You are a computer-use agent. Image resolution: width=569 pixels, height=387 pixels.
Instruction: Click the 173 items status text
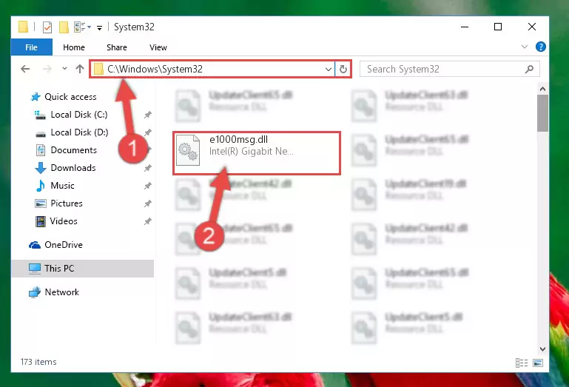(x=38, y=362)
